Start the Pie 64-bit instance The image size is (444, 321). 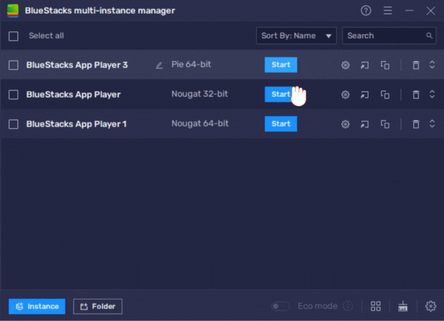(281, 65)
